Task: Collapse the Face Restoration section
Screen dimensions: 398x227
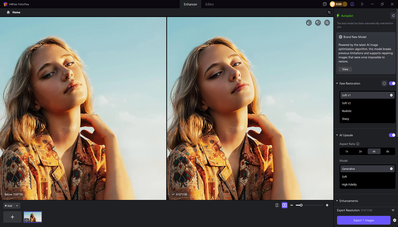Action: click(x=337, y=83)
